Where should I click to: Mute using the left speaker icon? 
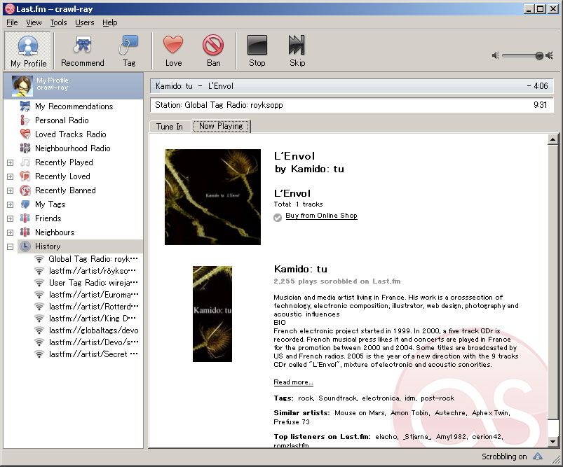pos(496,55)
